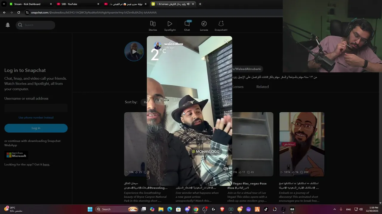
Task: Open Microsoft Edge from the taskbar
Action: [170, 209]
